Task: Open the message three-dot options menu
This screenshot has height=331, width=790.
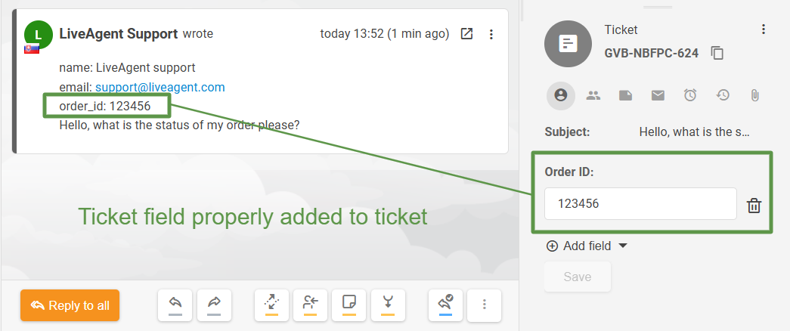Action: pos(491,34)
